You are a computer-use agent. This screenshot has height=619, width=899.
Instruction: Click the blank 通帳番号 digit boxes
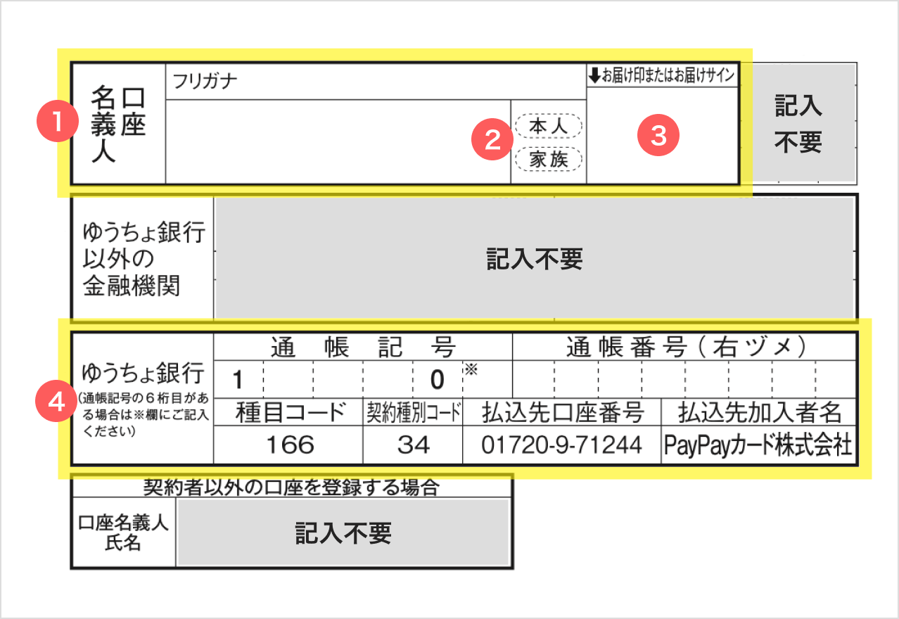point(685,380)
